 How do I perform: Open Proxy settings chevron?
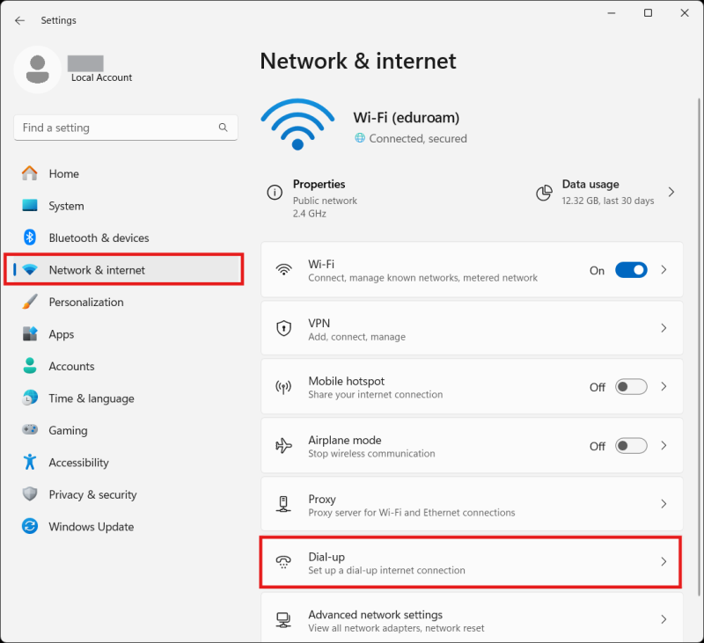coord(664,504)
